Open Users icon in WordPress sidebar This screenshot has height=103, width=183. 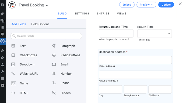tap(2, 65)
